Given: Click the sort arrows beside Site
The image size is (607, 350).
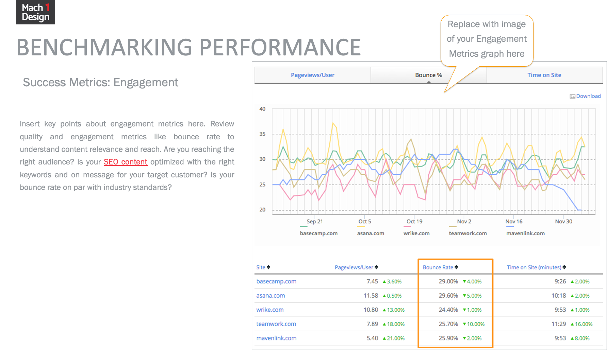Looking at the screenshot, I should pos(268,267).
